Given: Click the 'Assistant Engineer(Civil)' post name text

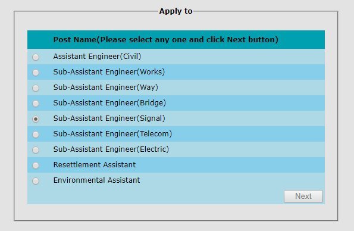Looking at the screenshot, I should (x=97, y=57).
